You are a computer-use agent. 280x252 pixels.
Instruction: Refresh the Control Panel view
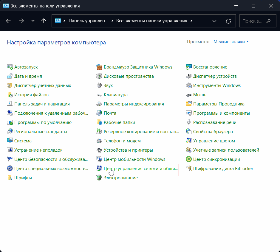pos(228,21)
